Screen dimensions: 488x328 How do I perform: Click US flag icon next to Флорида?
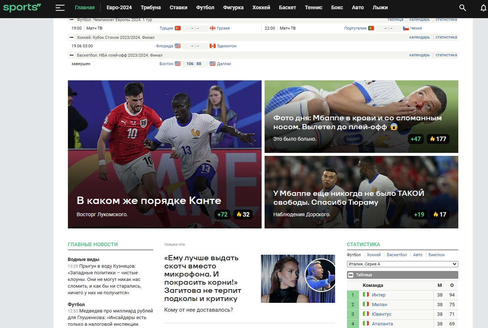click(x=178, y=46)
